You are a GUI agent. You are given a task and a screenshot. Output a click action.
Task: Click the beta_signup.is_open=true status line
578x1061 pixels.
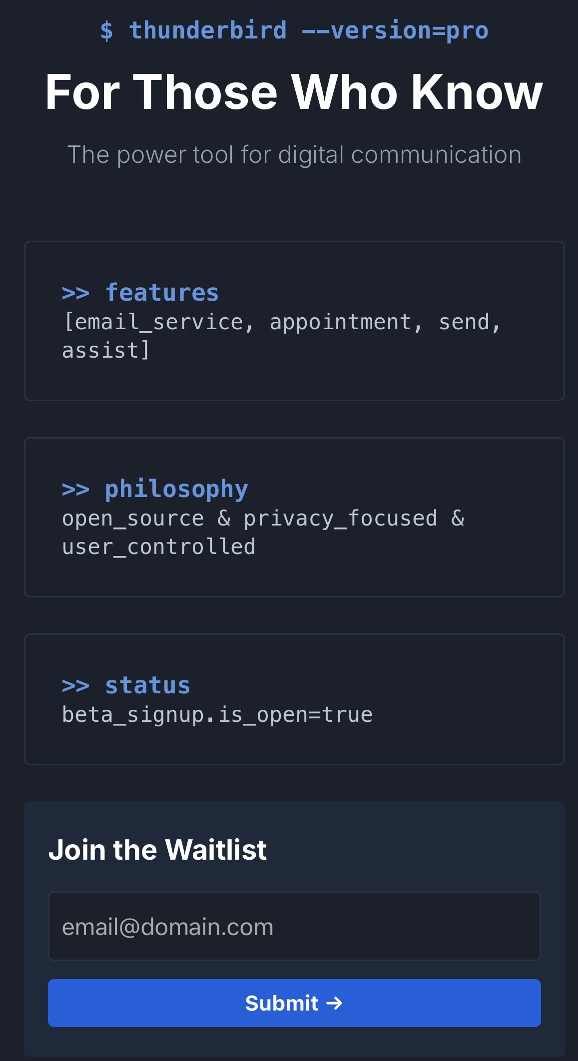[217, 715]
